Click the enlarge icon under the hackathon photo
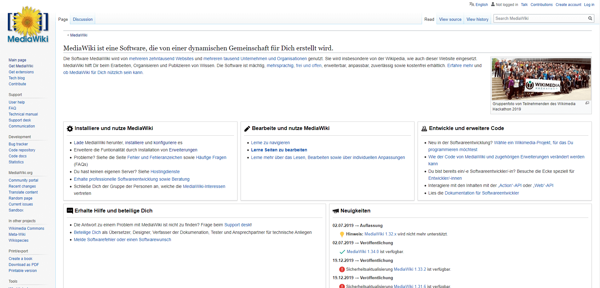600x288 pixels. pos(587,103)
